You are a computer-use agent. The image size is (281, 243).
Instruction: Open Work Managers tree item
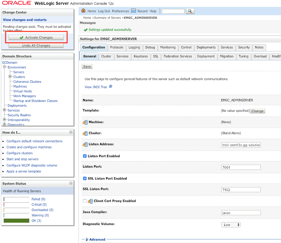(x=24, y=96)
